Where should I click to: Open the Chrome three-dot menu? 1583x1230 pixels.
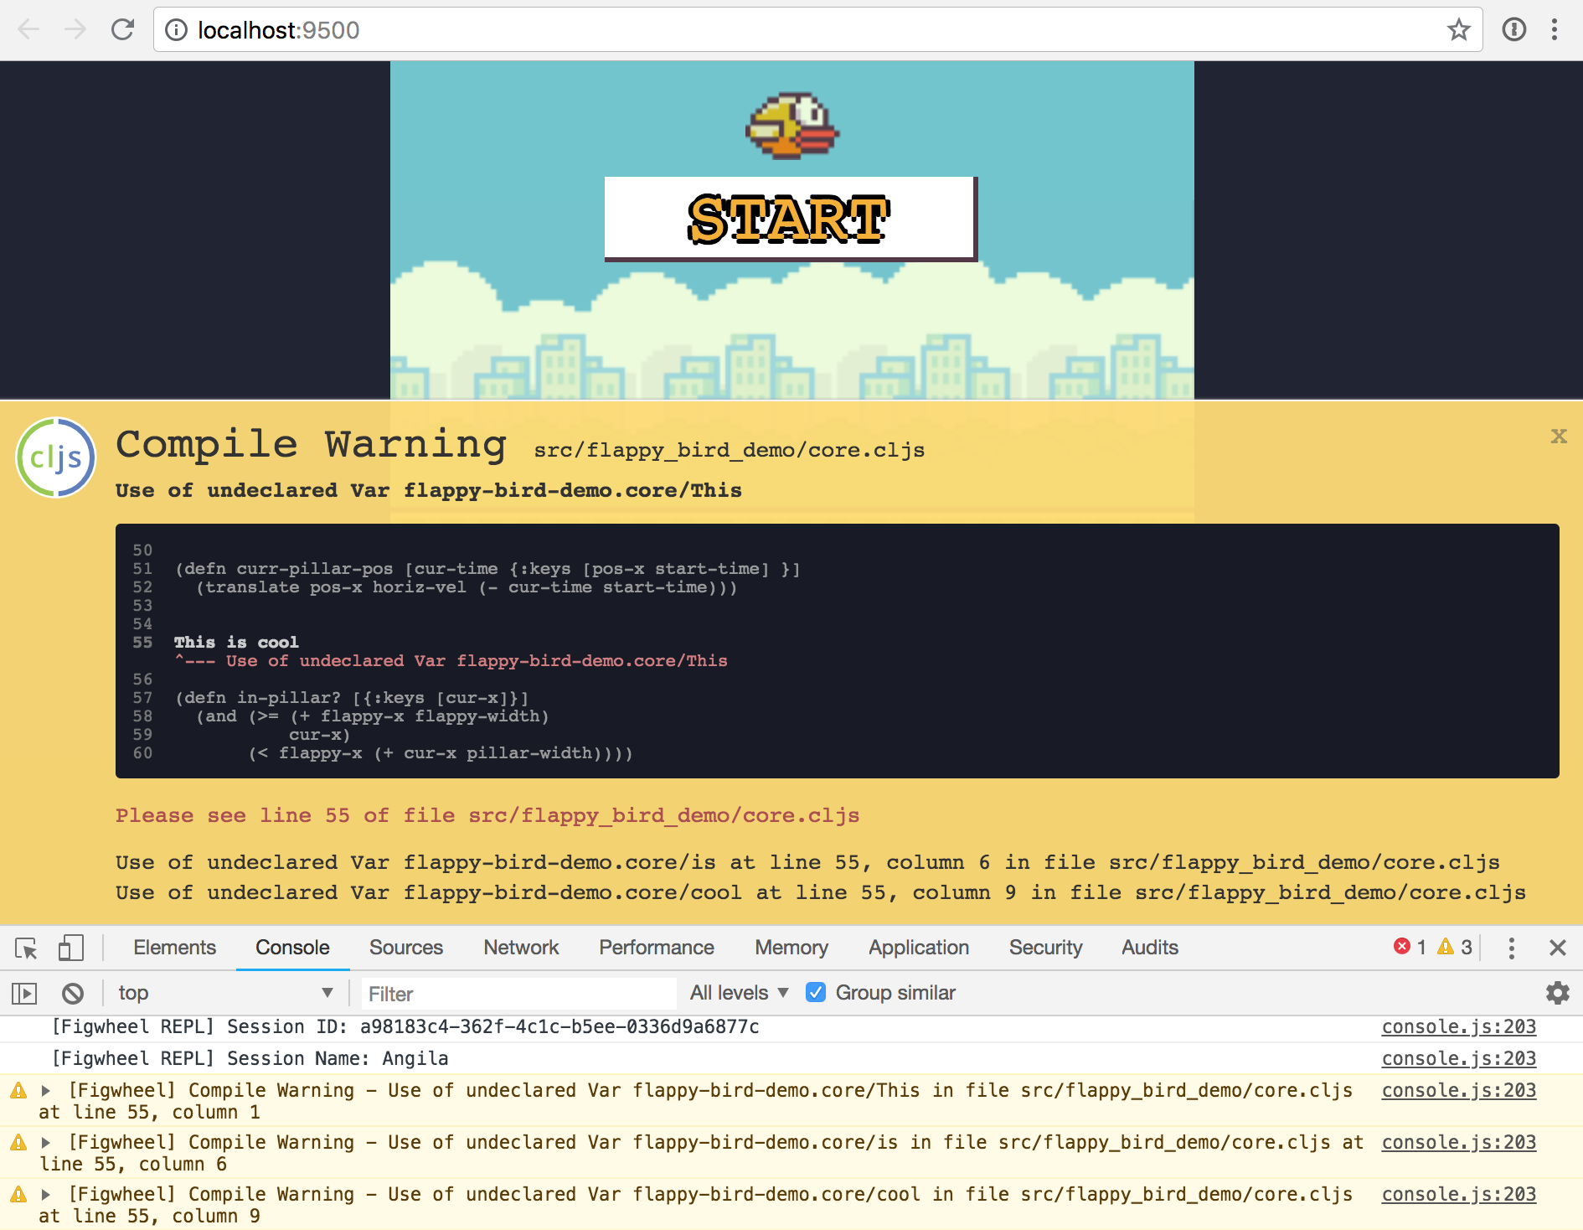pos(1555,30)
